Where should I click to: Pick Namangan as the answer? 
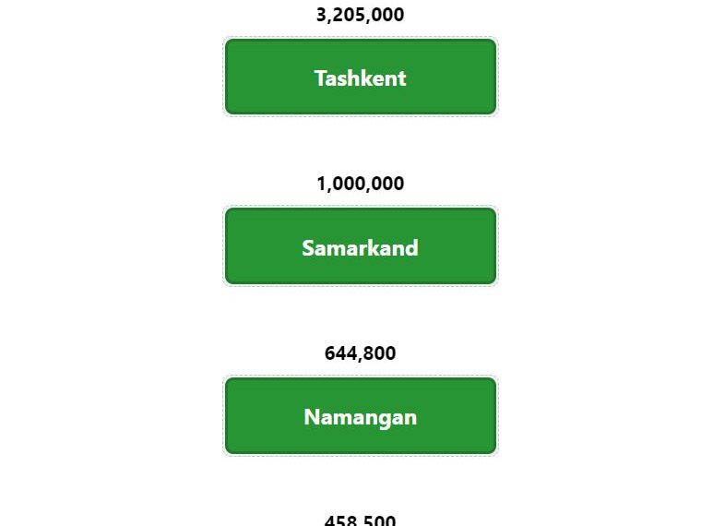pyautogui.click(x=361, y=415)
